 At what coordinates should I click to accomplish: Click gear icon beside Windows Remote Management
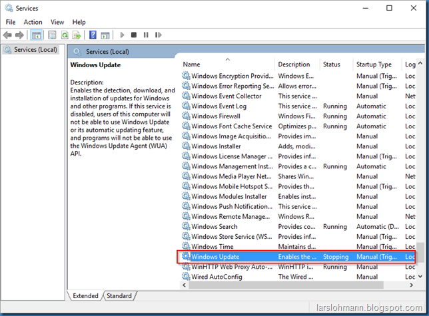point(186,216)
